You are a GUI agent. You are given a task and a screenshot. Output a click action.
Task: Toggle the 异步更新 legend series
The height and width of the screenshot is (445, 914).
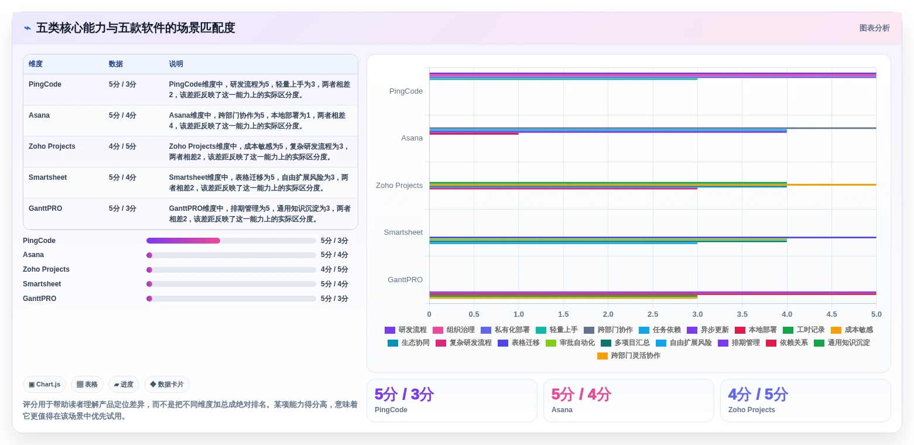click(708, 330)
